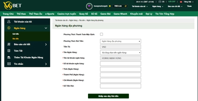This screenshot has height=101, width=198.
Task: Focus the Số tài khoản ngân hàng field
Action: (120, 64)
